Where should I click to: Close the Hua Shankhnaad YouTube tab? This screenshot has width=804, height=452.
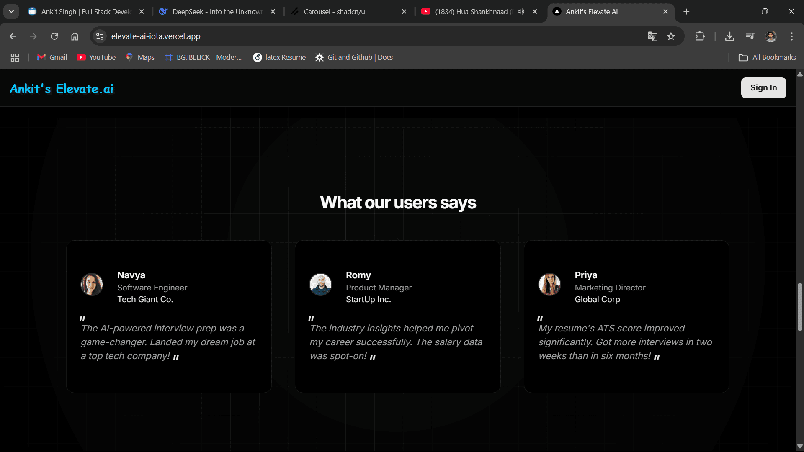point(535,12)
